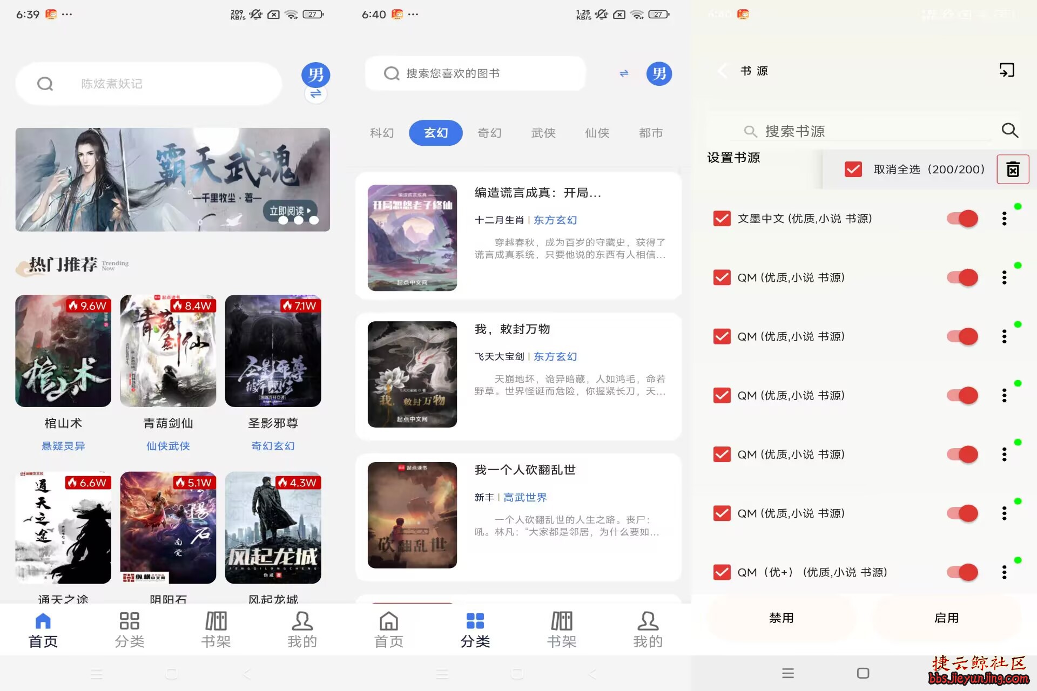Open more menu of fifth QM source

(x=1004, y=513)
